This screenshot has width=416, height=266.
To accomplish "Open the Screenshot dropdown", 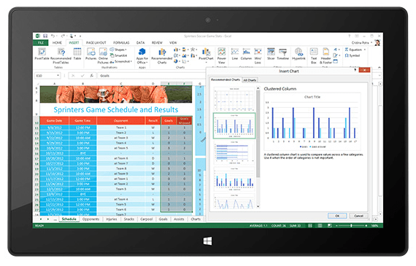I will 120,61.
